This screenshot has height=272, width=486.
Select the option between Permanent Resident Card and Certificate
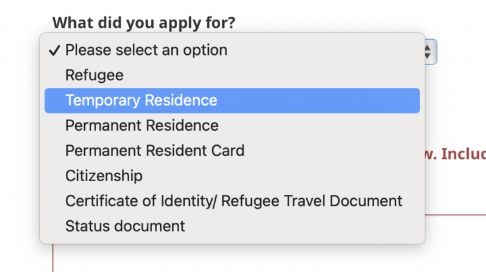104,175
